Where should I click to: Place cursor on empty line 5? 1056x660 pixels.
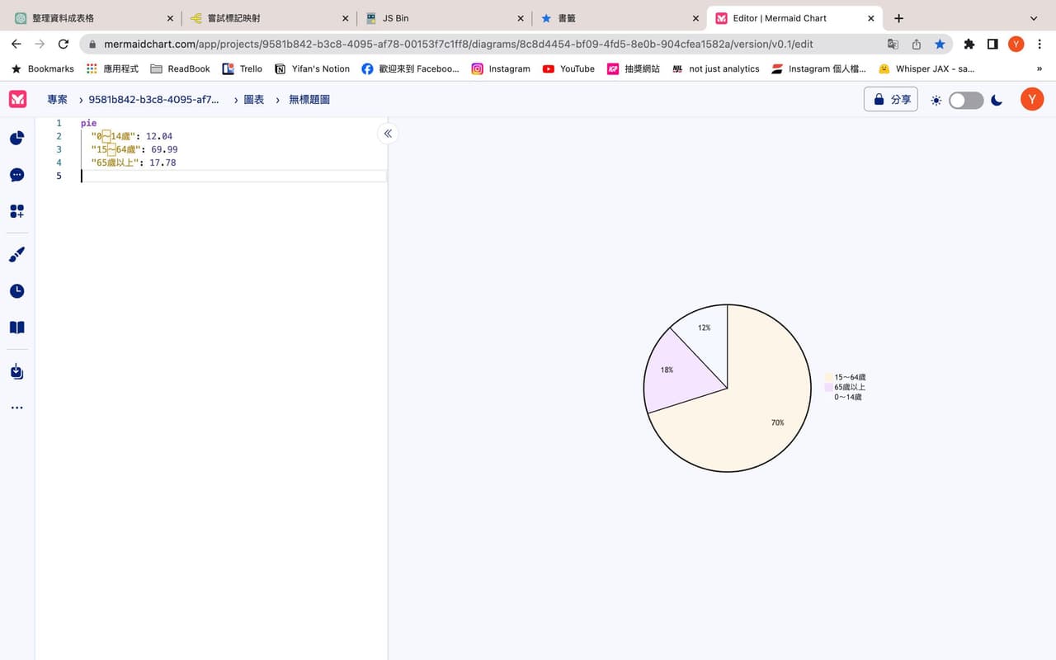tap(233, 176)
